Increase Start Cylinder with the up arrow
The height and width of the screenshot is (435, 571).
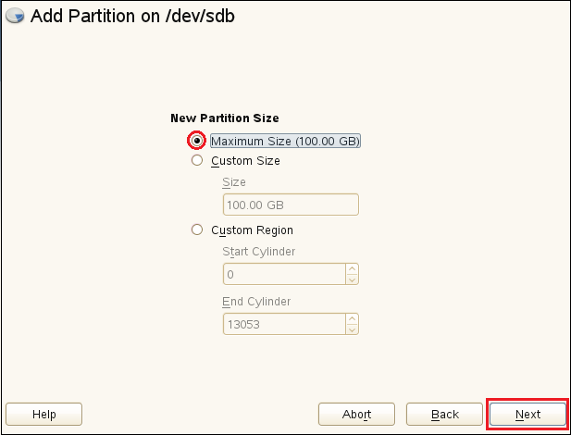coord(352,269)
